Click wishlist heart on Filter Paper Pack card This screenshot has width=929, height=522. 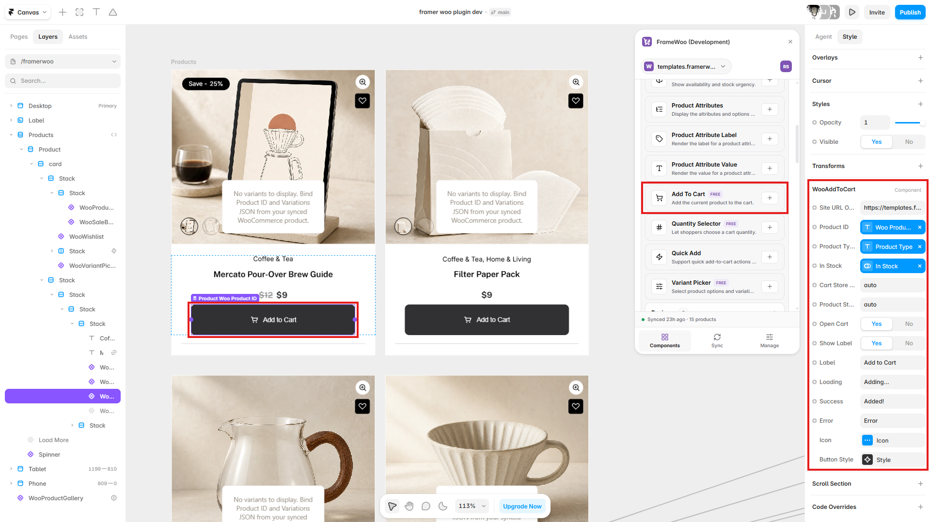point(576,101)
